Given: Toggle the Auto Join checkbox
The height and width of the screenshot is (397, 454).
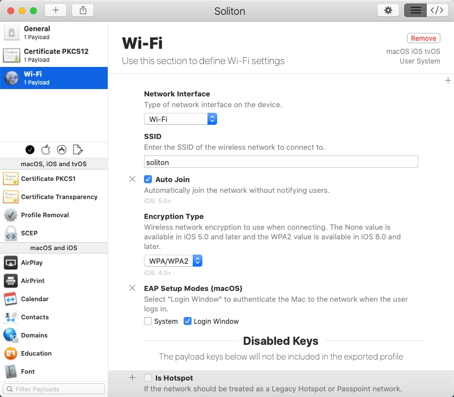Looking at the screenshot, I should coord(148,179).
